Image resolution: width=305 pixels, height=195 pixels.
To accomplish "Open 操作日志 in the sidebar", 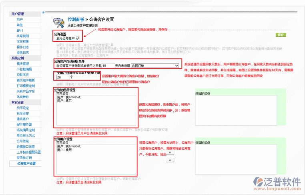I will [23, 47].
